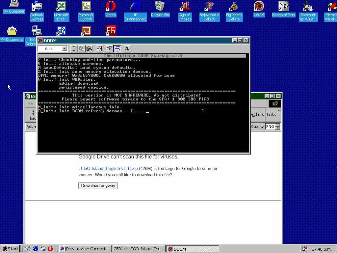The width and height of the screenshot is (337, 253).
Task: Click the system tray scheduler icon
Action: click(304, 249)
